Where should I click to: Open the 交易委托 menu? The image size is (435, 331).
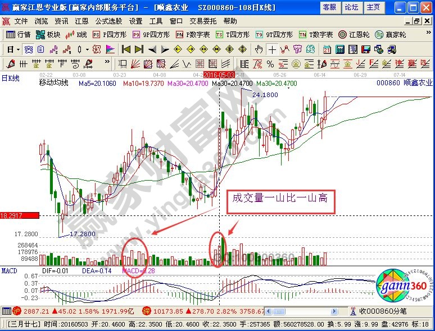[203, 21]
